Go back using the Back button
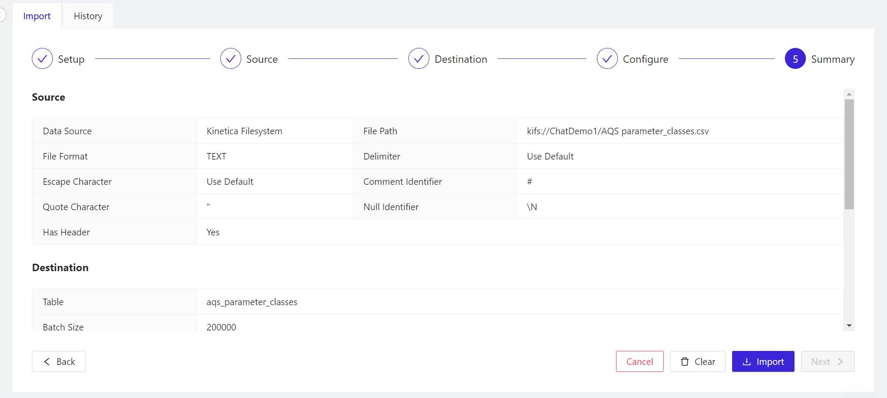Viewport: 887px width, 398px height. click(58, 361)
